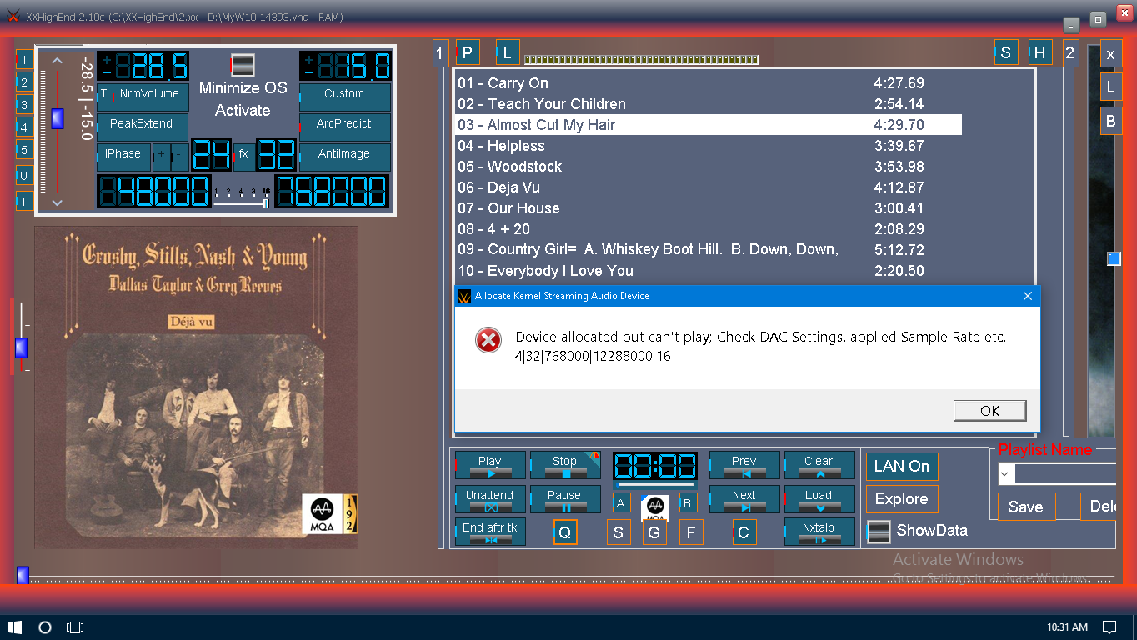
Task: Select preset 5 in the left sidebar
Action: [25, 150]
